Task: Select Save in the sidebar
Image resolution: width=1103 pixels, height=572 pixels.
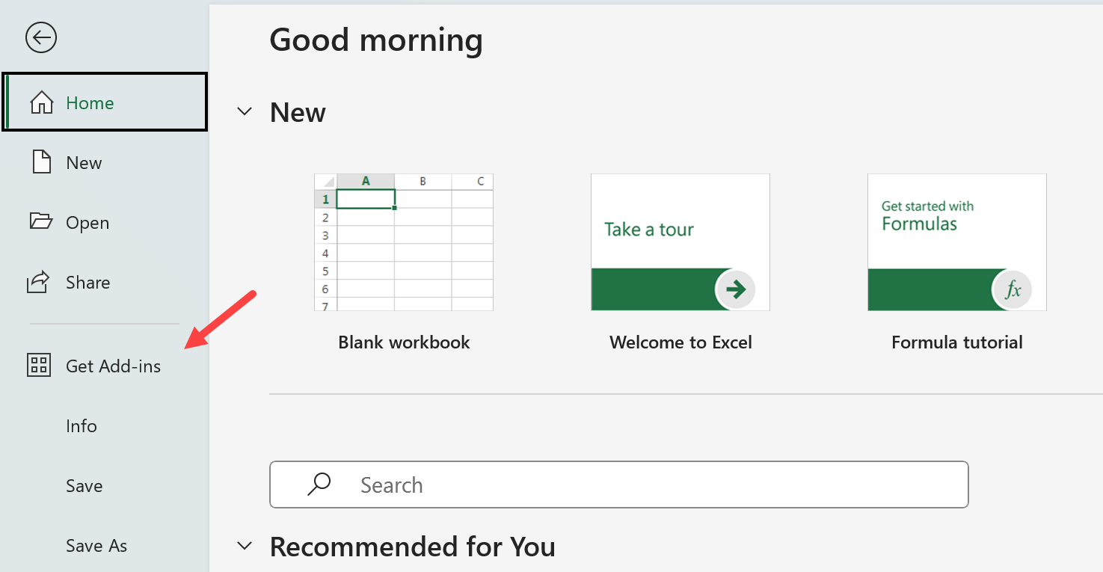Action: [84, 486]
